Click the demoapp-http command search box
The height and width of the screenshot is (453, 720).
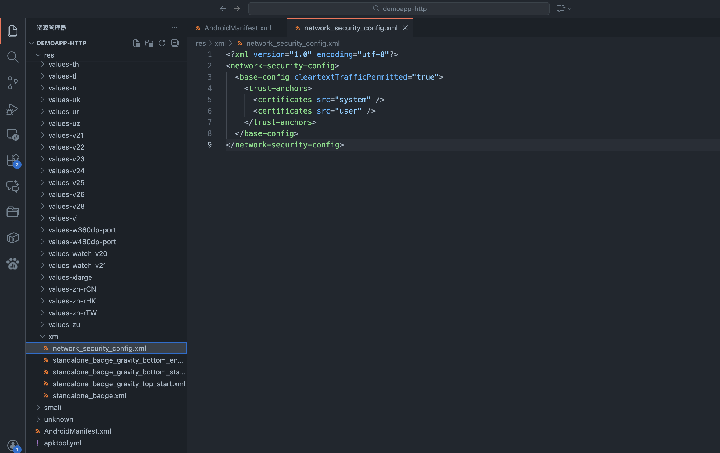click(399, 9)
